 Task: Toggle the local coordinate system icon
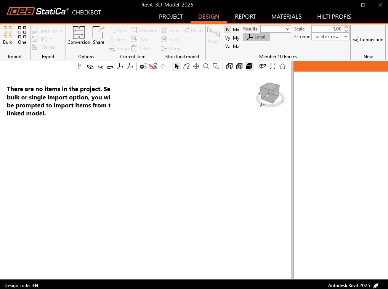coord(130,67)
